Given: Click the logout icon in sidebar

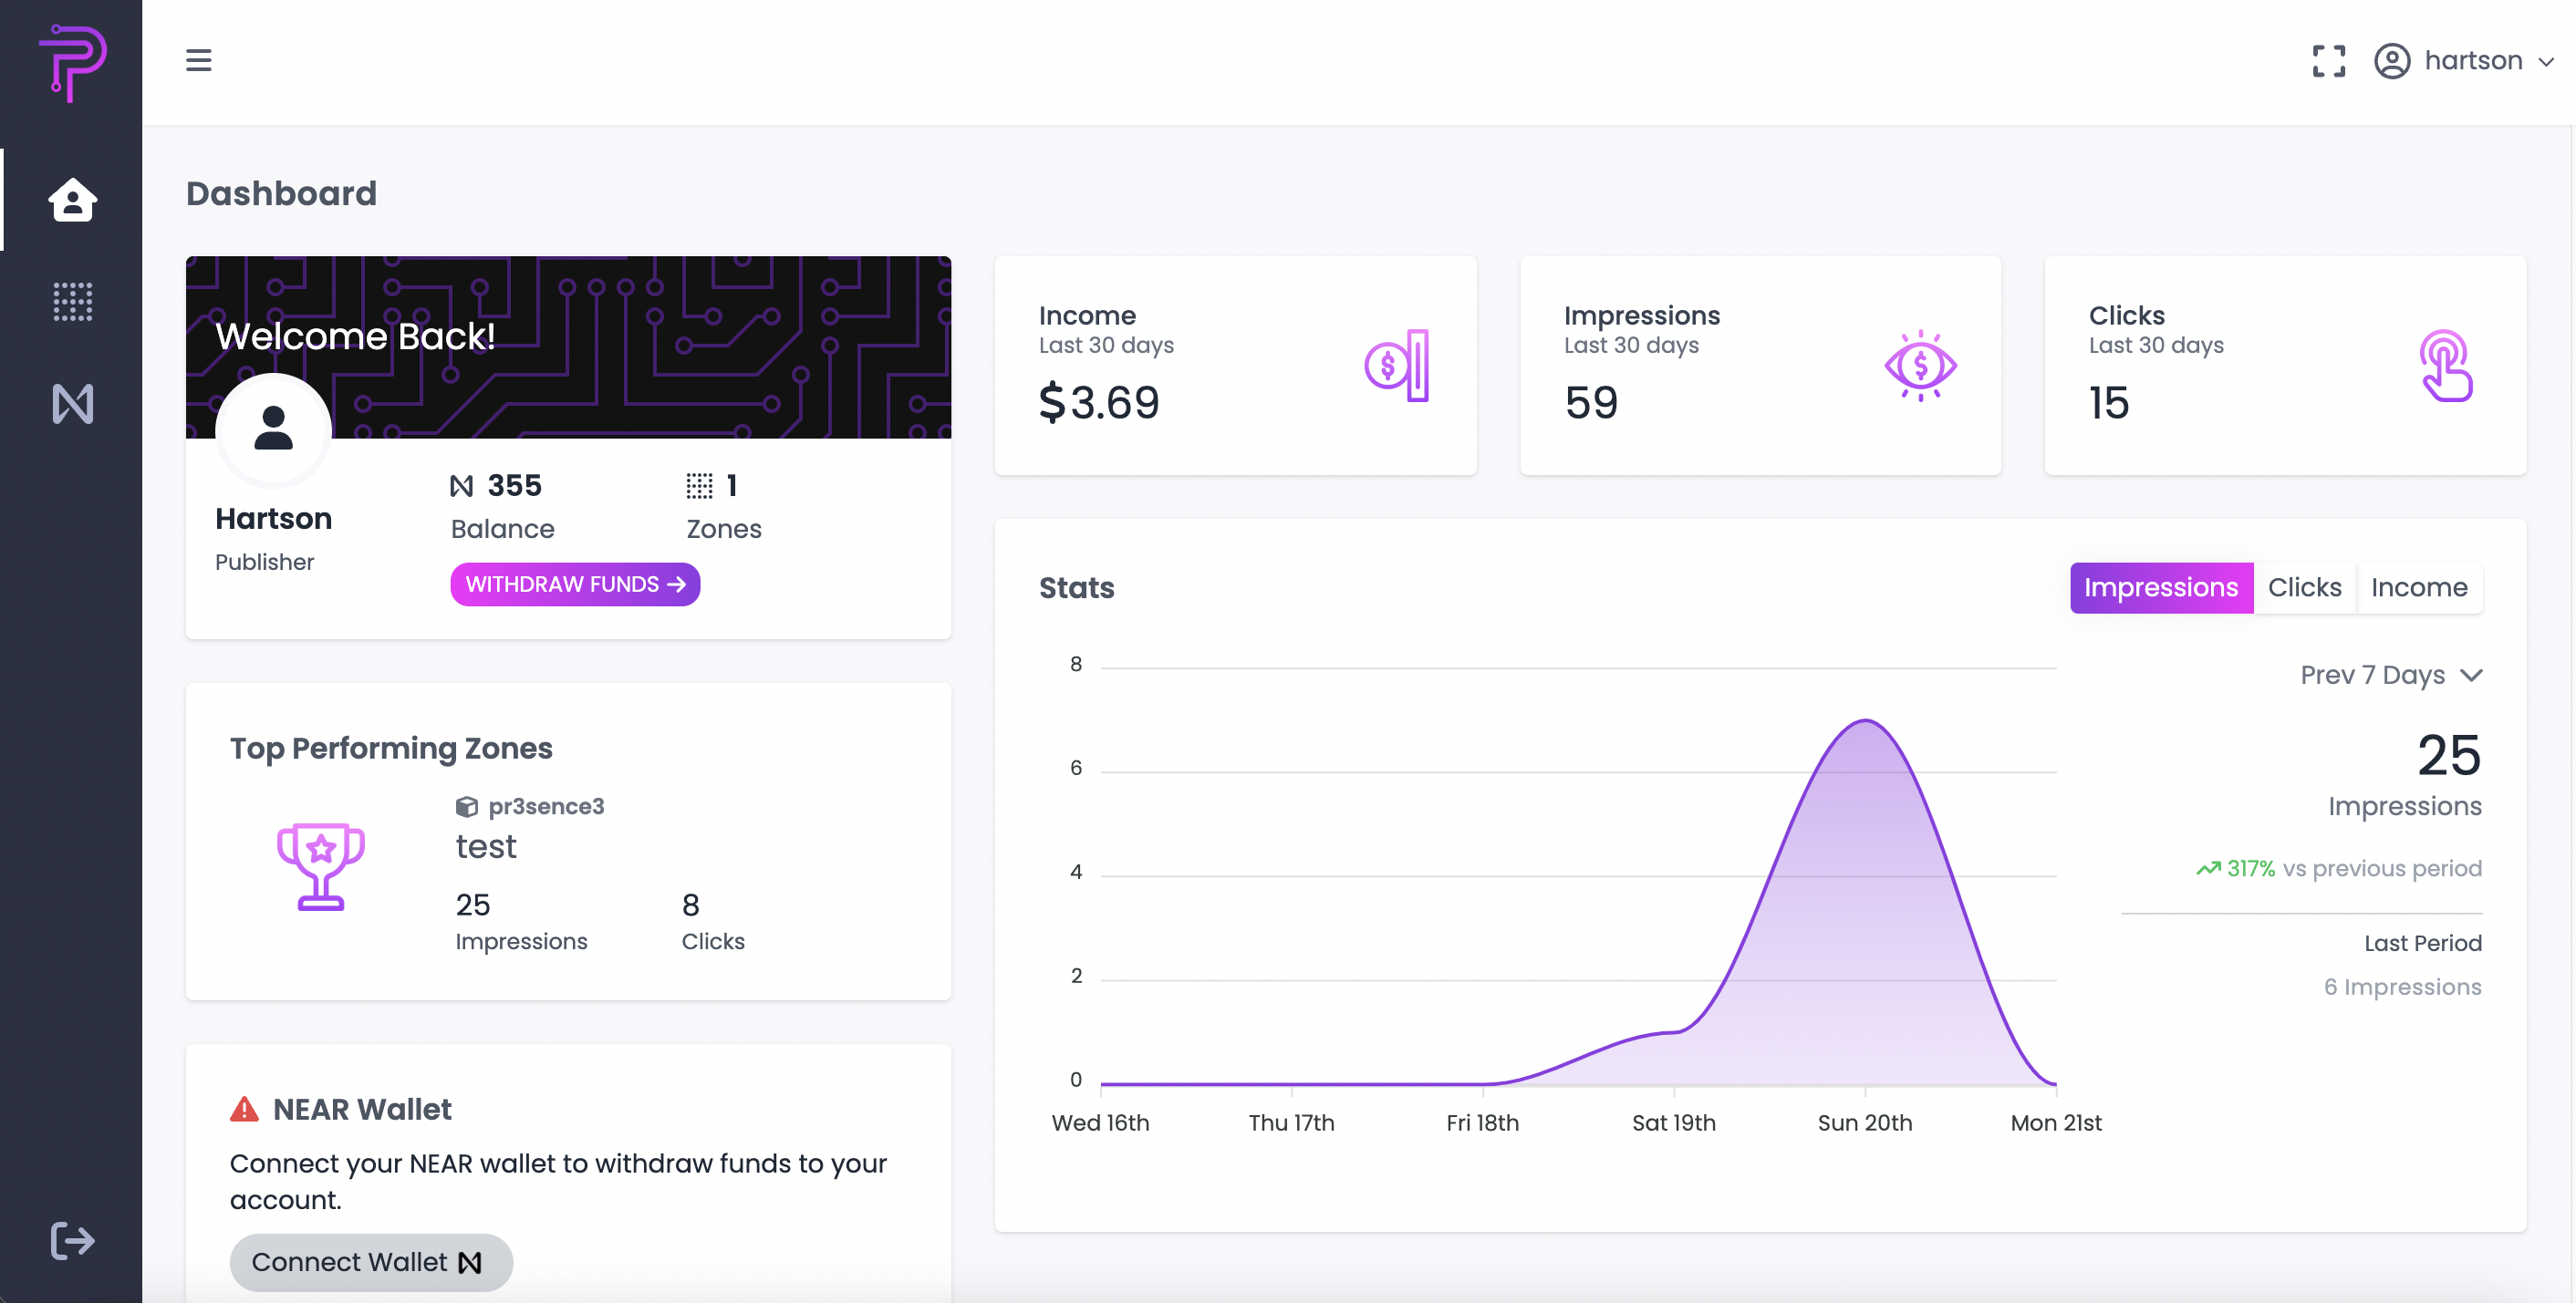Looking at the screenshot, I should (x=72, y=1241).
